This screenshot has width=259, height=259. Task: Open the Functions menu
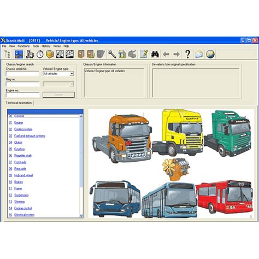point(23,46)
